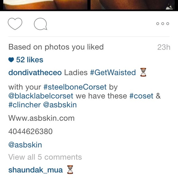View the 52 likes list
This screenshot has width=178, height=178.
[30, 60]
